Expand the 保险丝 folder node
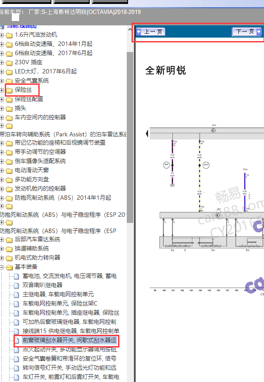 [x=2, y=90]
